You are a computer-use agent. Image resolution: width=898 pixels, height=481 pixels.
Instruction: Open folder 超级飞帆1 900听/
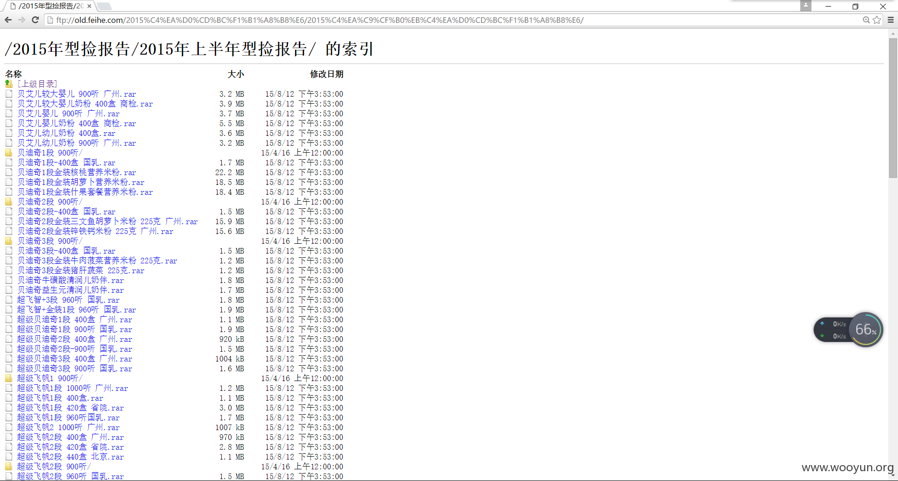pos(50,378)
